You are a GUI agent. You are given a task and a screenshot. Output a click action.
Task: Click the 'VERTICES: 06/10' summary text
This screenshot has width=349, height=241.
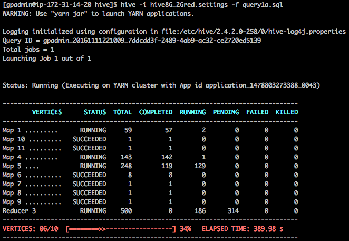[30, 229]
